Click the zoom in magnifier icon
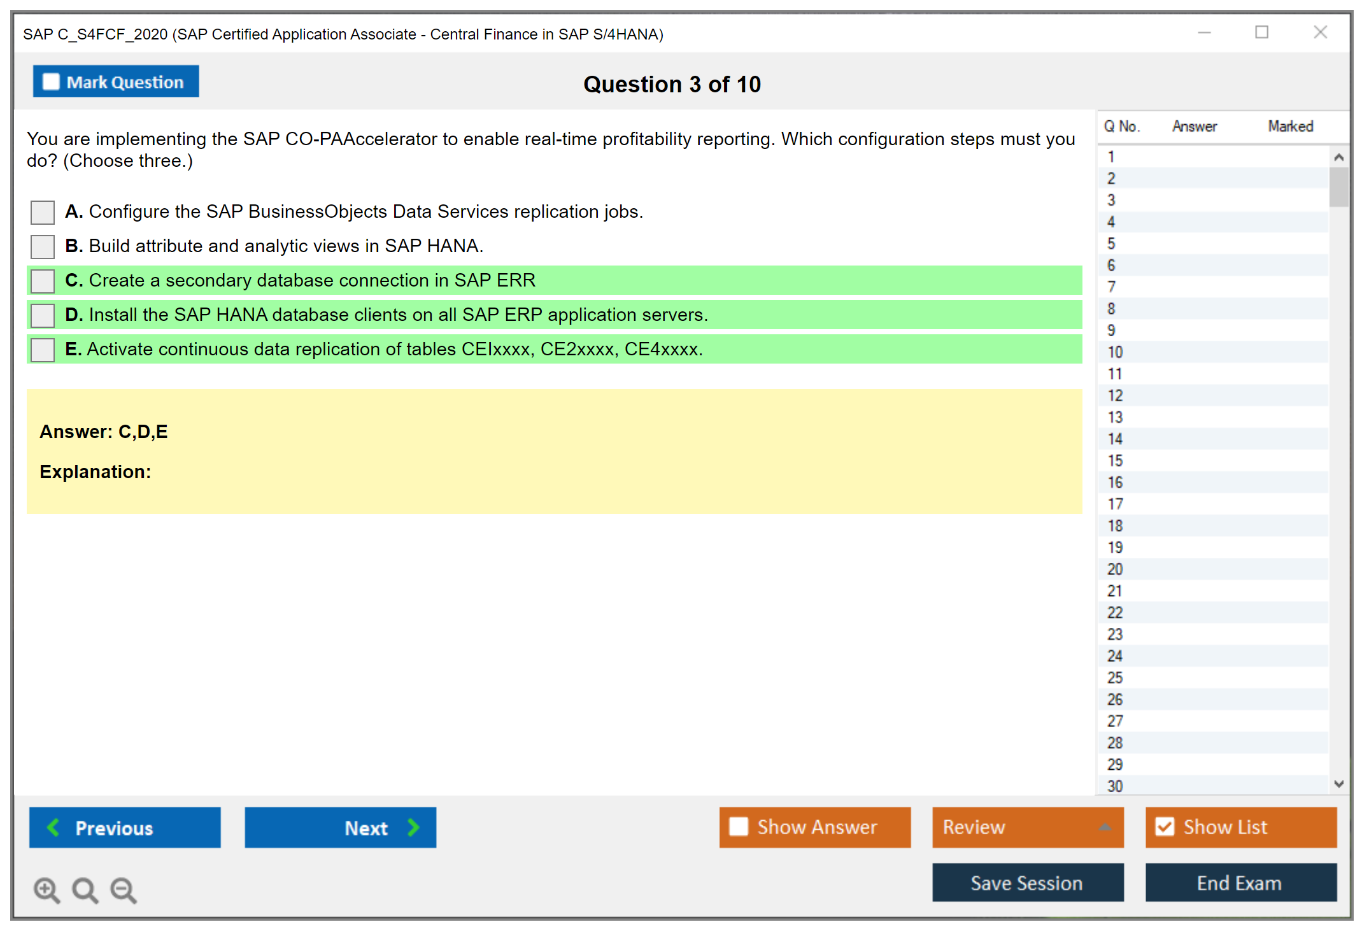1369x936 pixels. pos(46,890)
